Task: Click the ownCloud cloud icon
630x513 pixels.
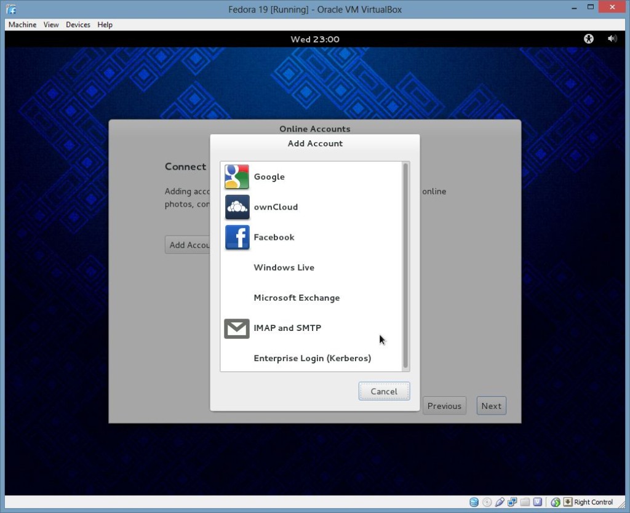Action: [x=237, y=207]
